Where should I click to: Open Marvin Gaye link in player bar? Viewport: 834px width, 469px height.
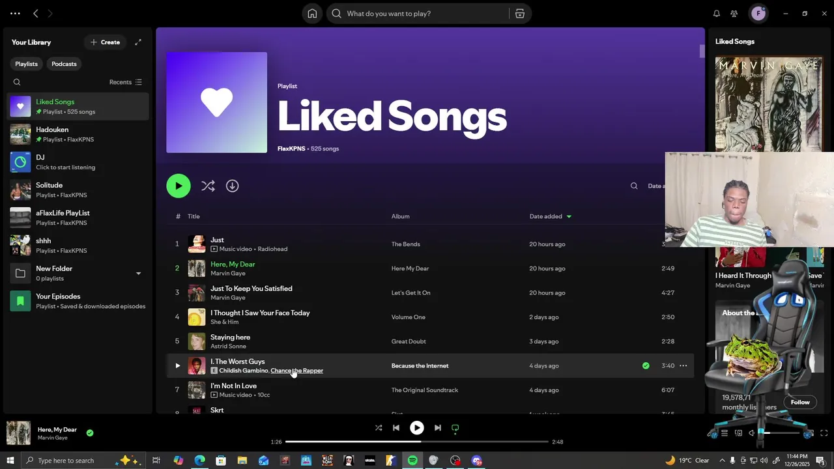pos(53,438)
